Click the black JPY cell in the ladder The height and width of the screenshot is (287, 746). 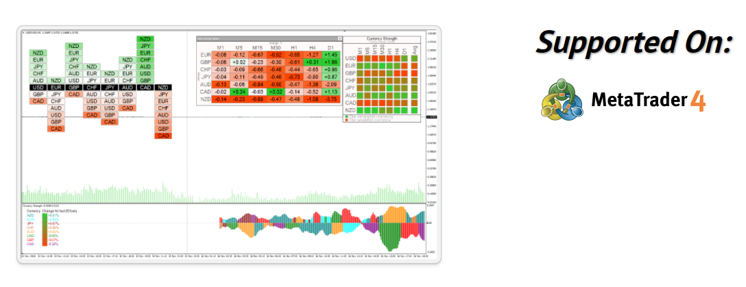[110, 88]
